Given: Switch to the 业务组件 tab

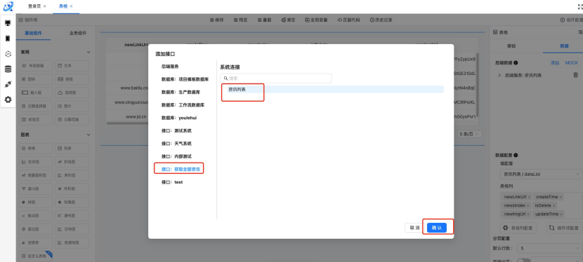Looking at the screenshot, I should click(x=78, y=33).
